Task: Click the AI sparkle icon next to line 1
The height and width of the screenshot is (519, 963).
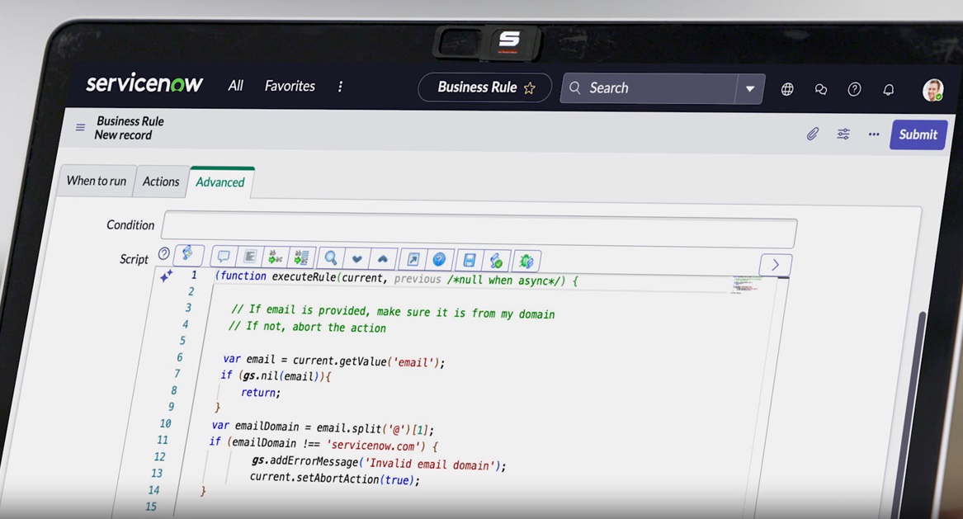Action: (x=167, y=276)
